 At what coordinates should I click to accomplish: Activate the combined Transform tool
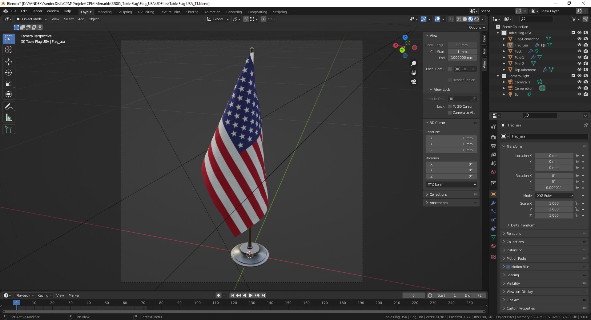pyautogui.click(x=9, y=94)
